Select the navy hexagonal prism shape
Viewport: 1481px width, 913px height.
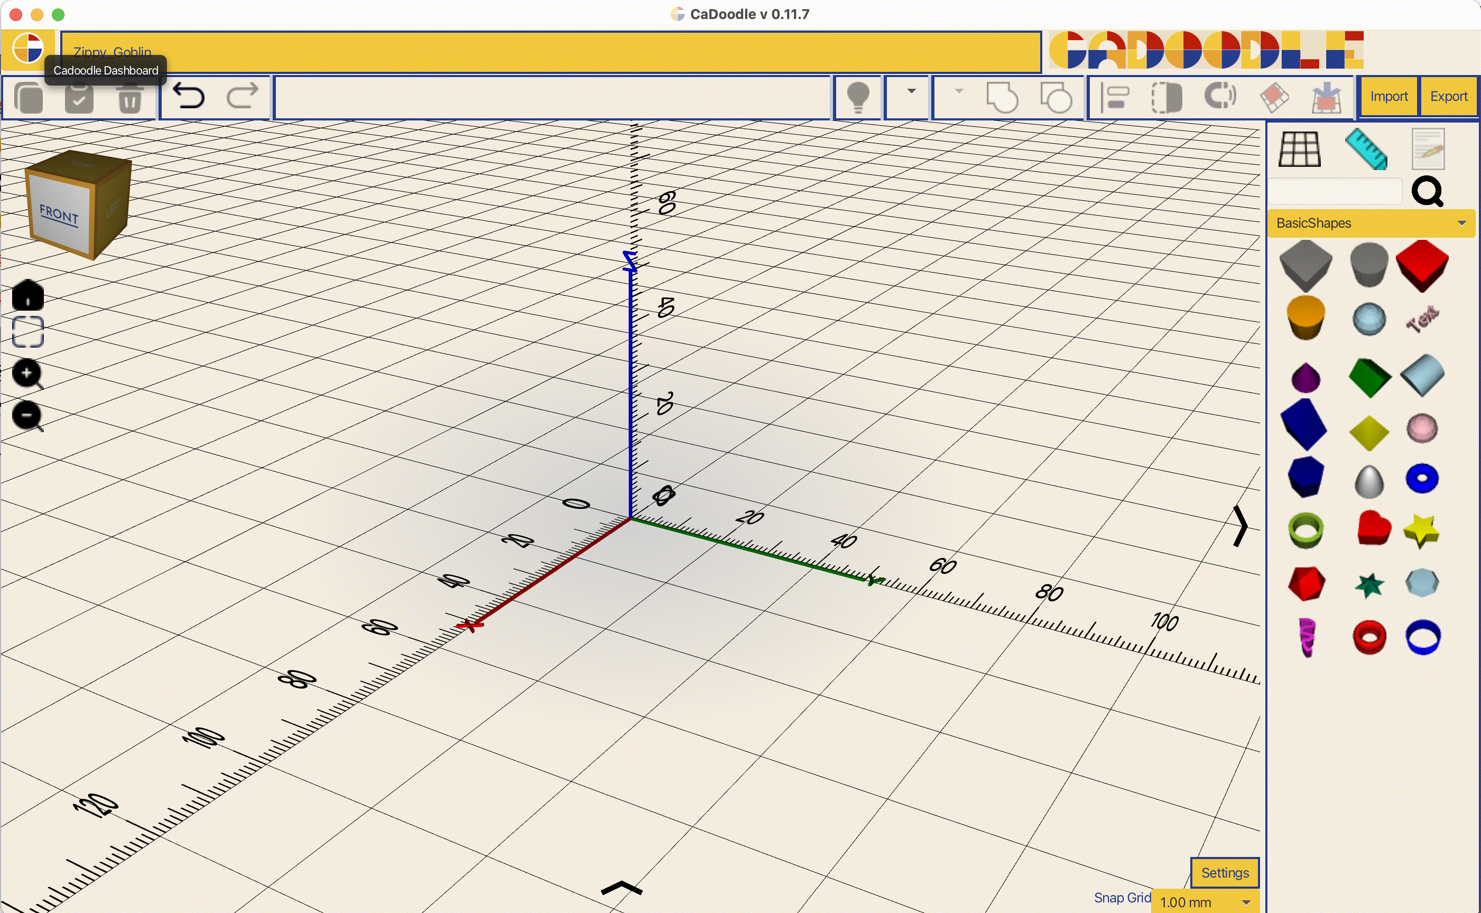point(1305,477)
